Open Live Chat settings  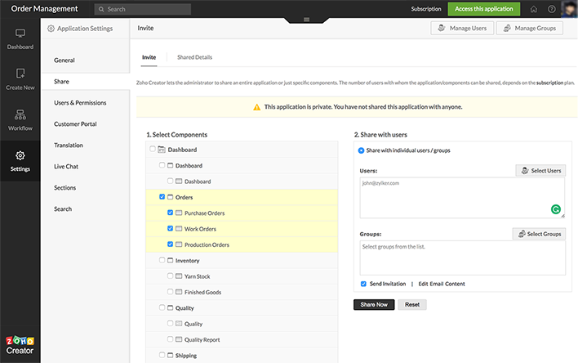point(66,167)
